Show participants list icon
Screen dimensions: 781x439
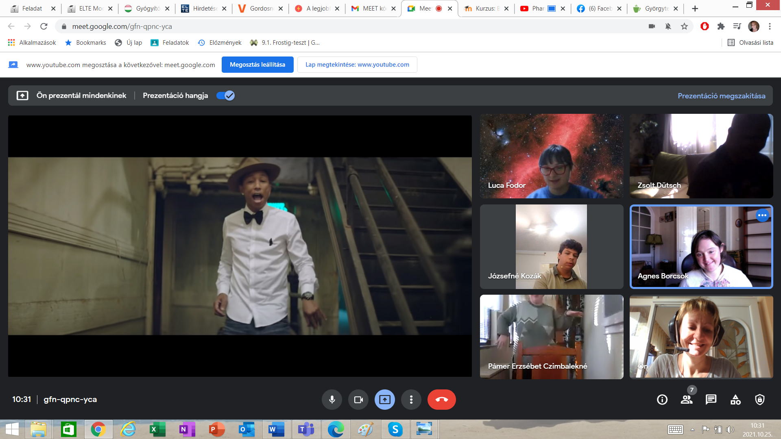pos(687,400)
